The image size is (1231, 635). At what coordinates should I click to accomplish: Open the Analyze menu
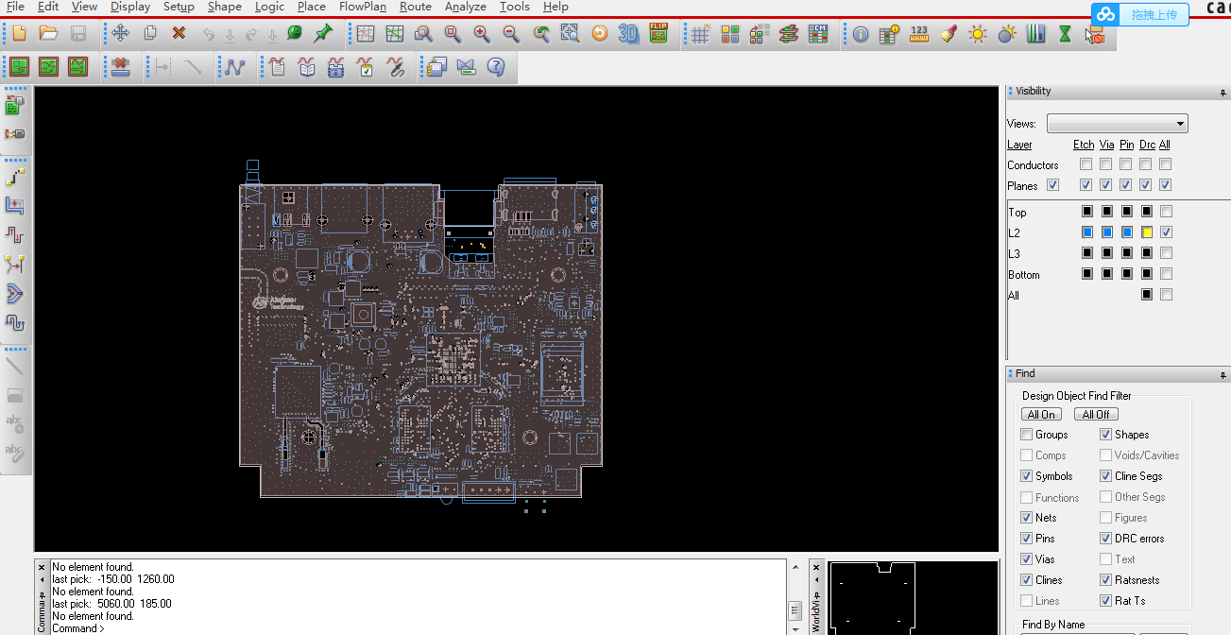(x=466, y=7)
